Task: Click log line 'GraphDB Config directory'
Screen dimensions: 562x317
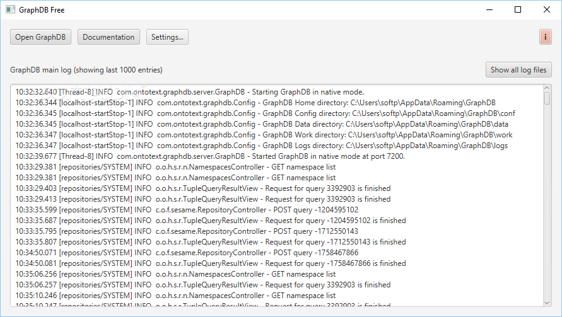Action: tap(265, 113)
